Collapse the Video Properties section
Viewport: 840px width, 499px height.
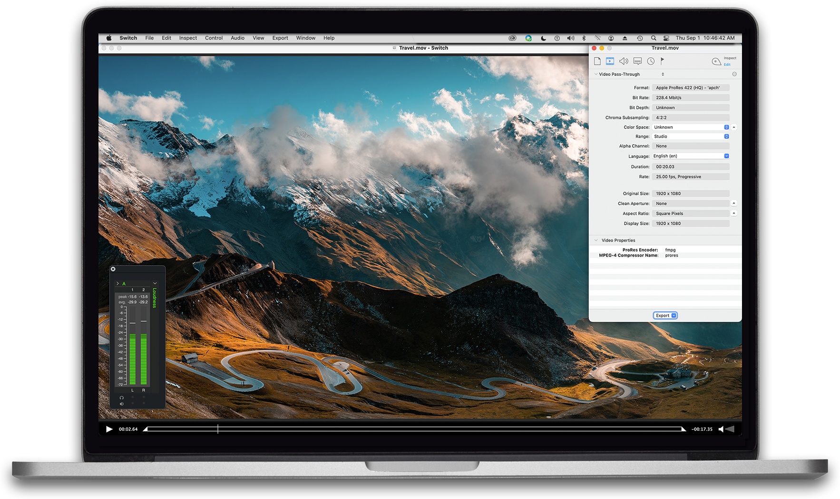(x=596, y=240)
